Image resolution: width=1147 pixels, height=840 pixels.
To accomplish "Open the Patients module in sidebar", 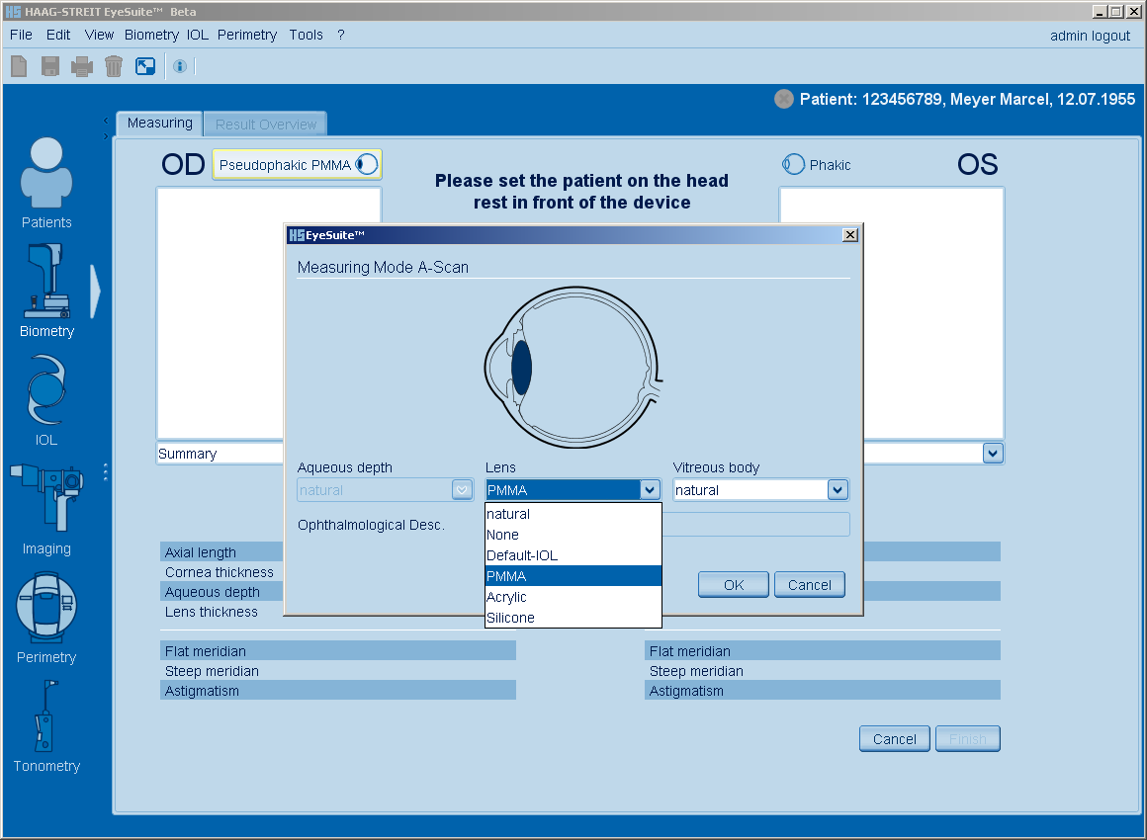I will tap(46, 183).
